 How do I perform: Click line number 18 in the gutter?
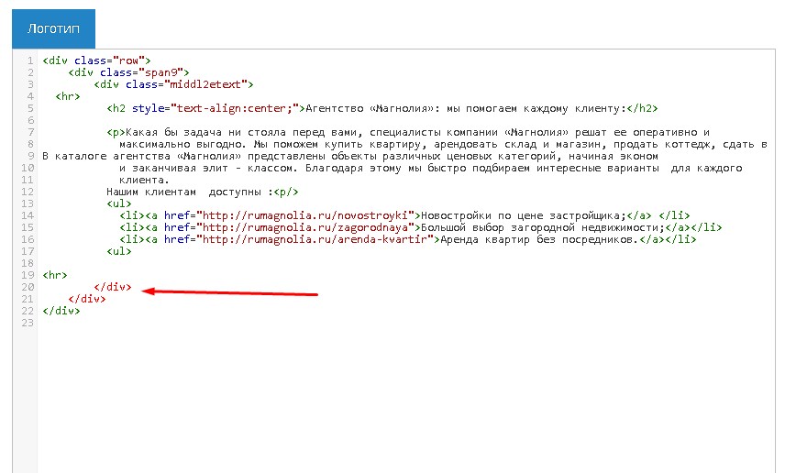[x=28, y=263]
